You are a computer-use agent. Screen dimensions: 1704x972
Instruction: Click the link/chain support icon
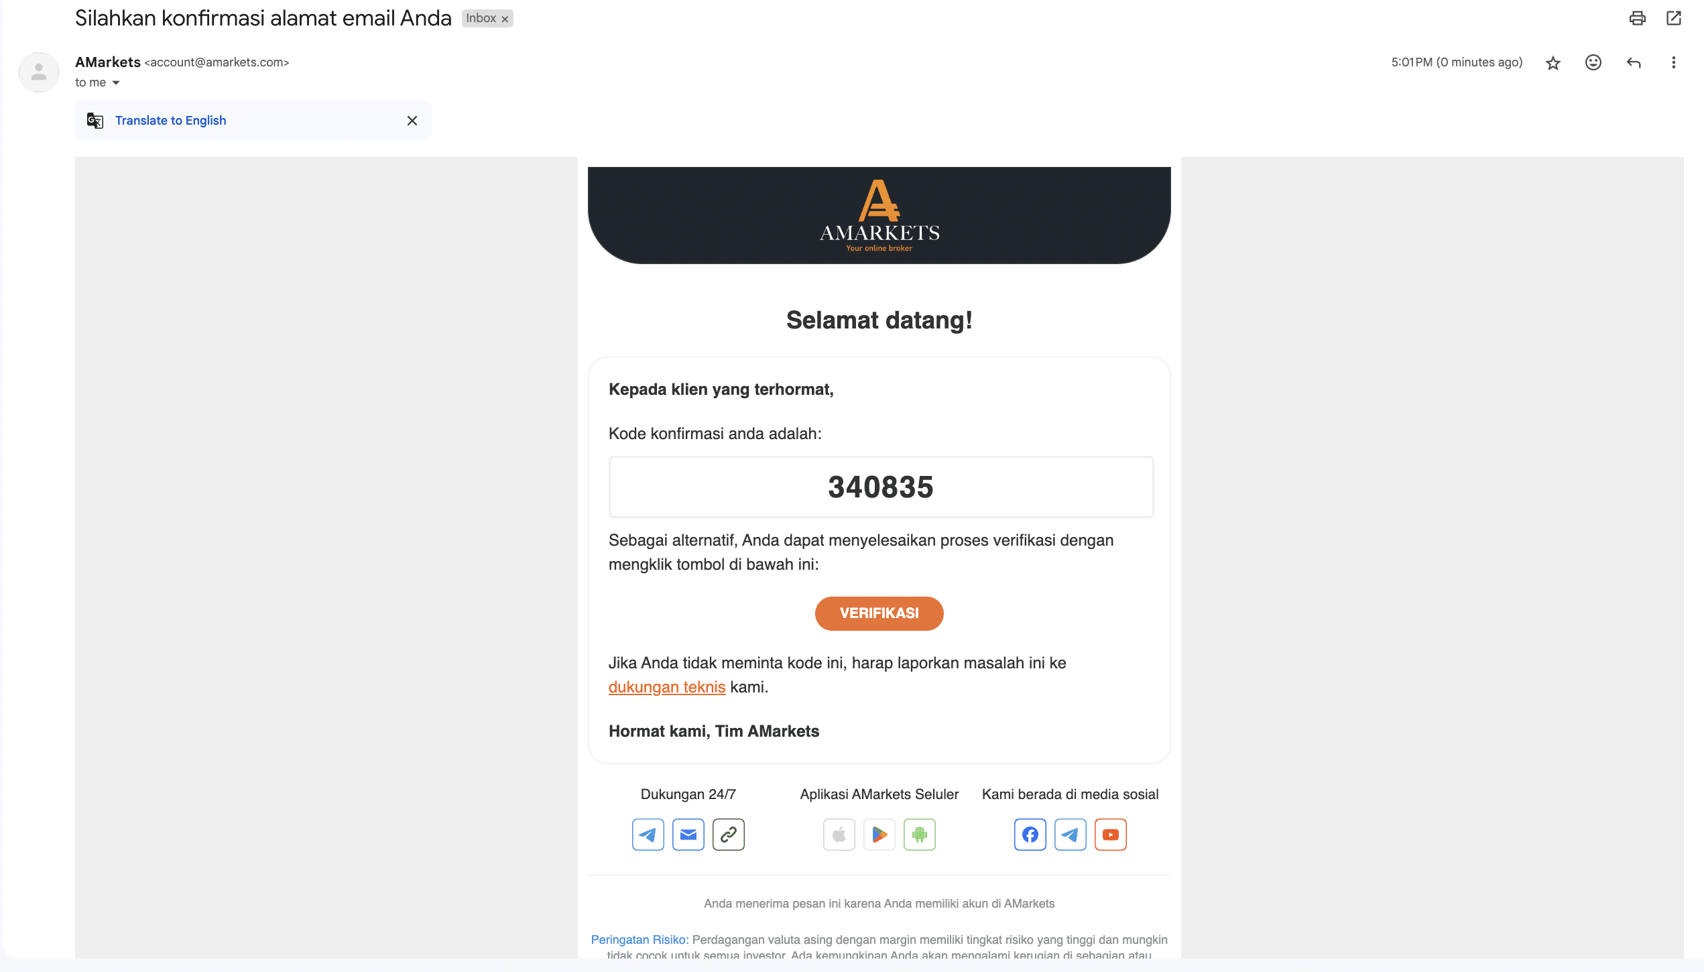click(x=728, y=834)
